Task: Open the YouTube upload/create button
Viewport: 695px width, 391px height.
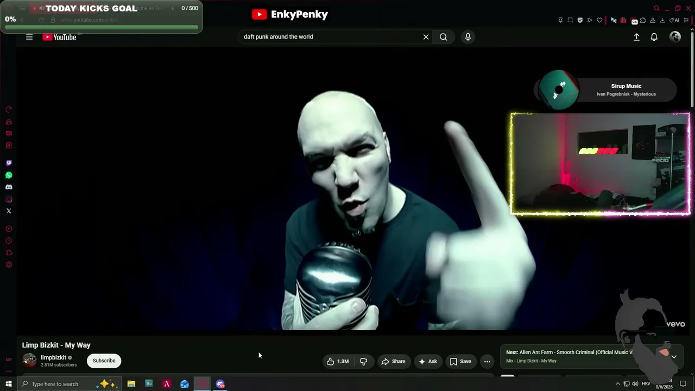Action: coord(637,37)
